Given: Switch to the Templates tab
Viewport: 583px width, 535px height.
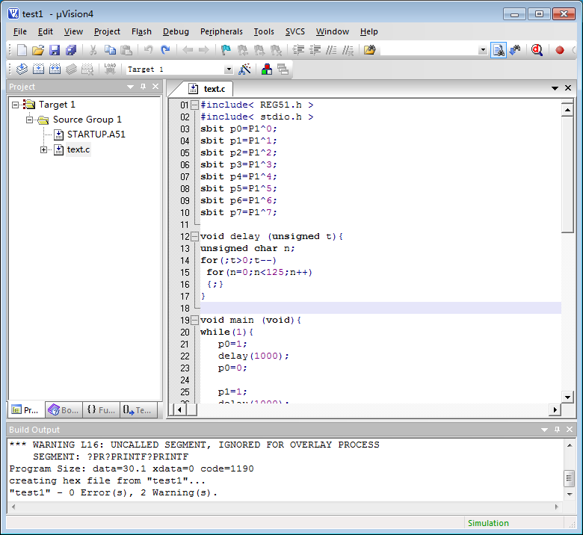Looking at the screenshot, I should click(x=138, y=410).
